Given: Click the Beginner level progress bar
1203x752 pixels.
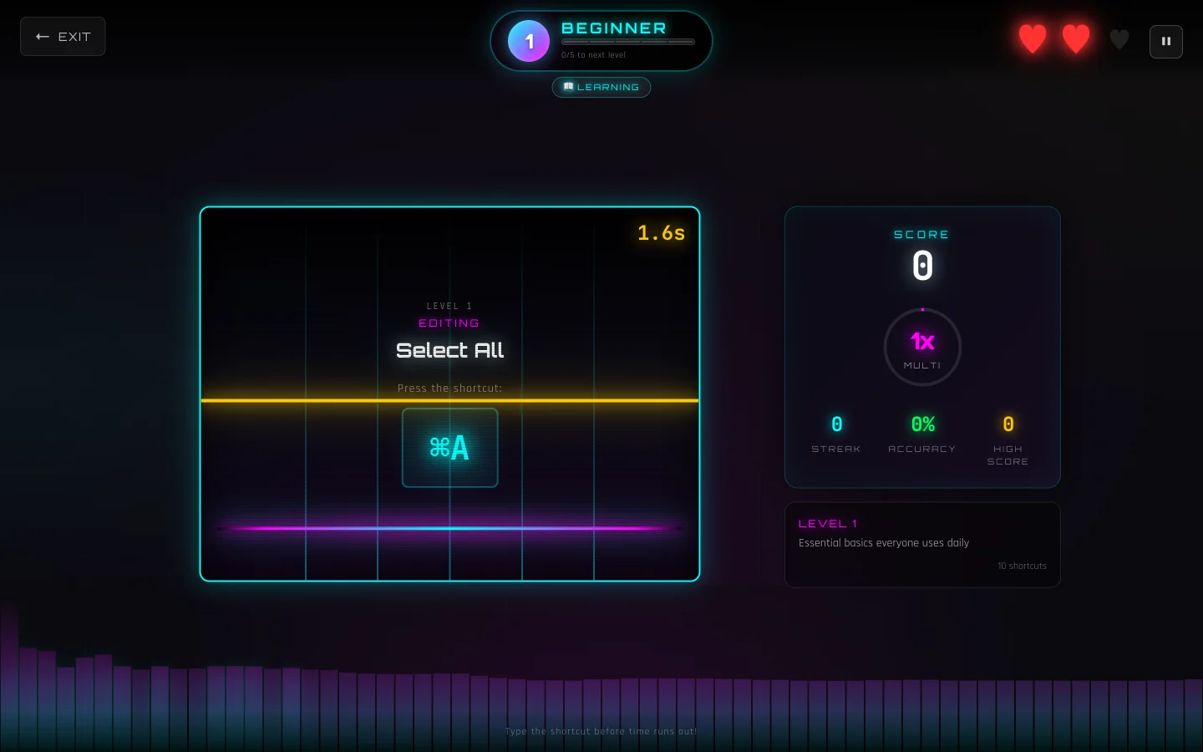Looking at the screenshot, I should pyautogui.click(x=627, y=42).
